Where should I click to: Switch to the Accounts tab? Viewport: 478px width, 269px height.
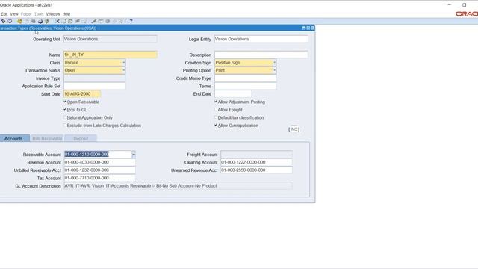13,138
